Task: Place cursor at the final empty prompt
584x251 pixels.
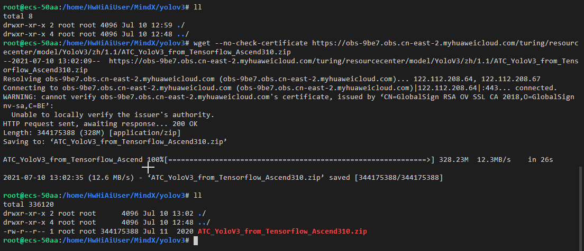Action: pos(196,240)
